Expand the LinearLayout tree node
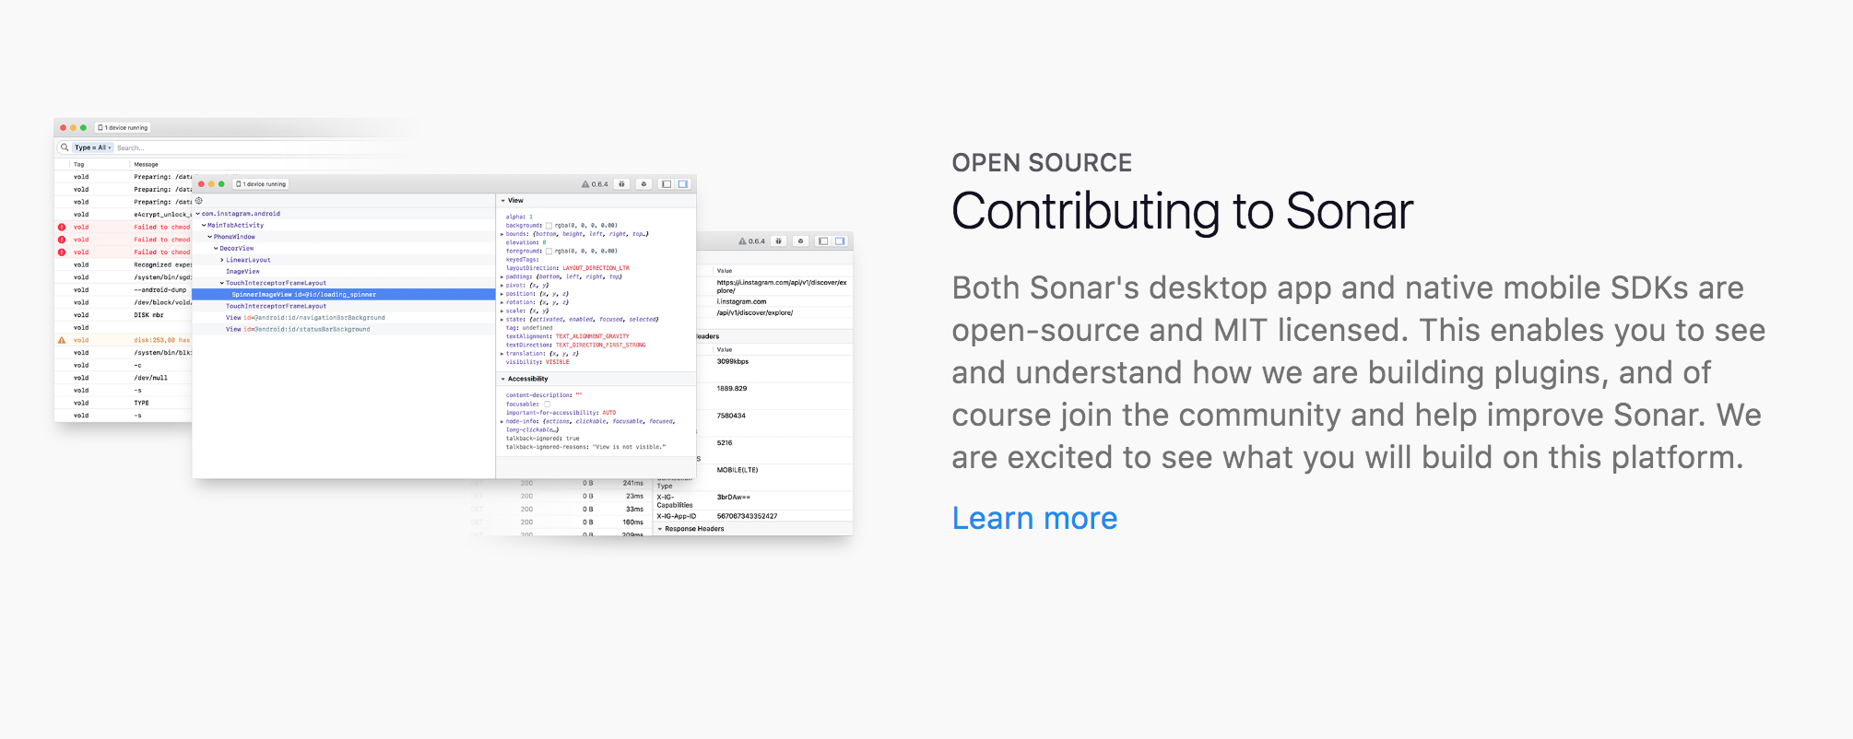This screenshot has height=739, width=1853. 221,259
